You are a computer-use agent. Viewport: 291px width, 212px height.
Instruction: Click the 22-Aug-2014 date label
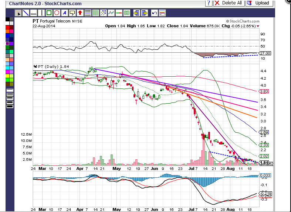coord(44,26)
